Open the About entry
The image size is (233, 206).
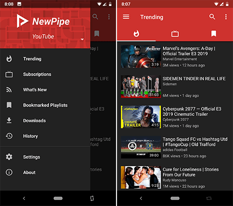click(45, 172)
